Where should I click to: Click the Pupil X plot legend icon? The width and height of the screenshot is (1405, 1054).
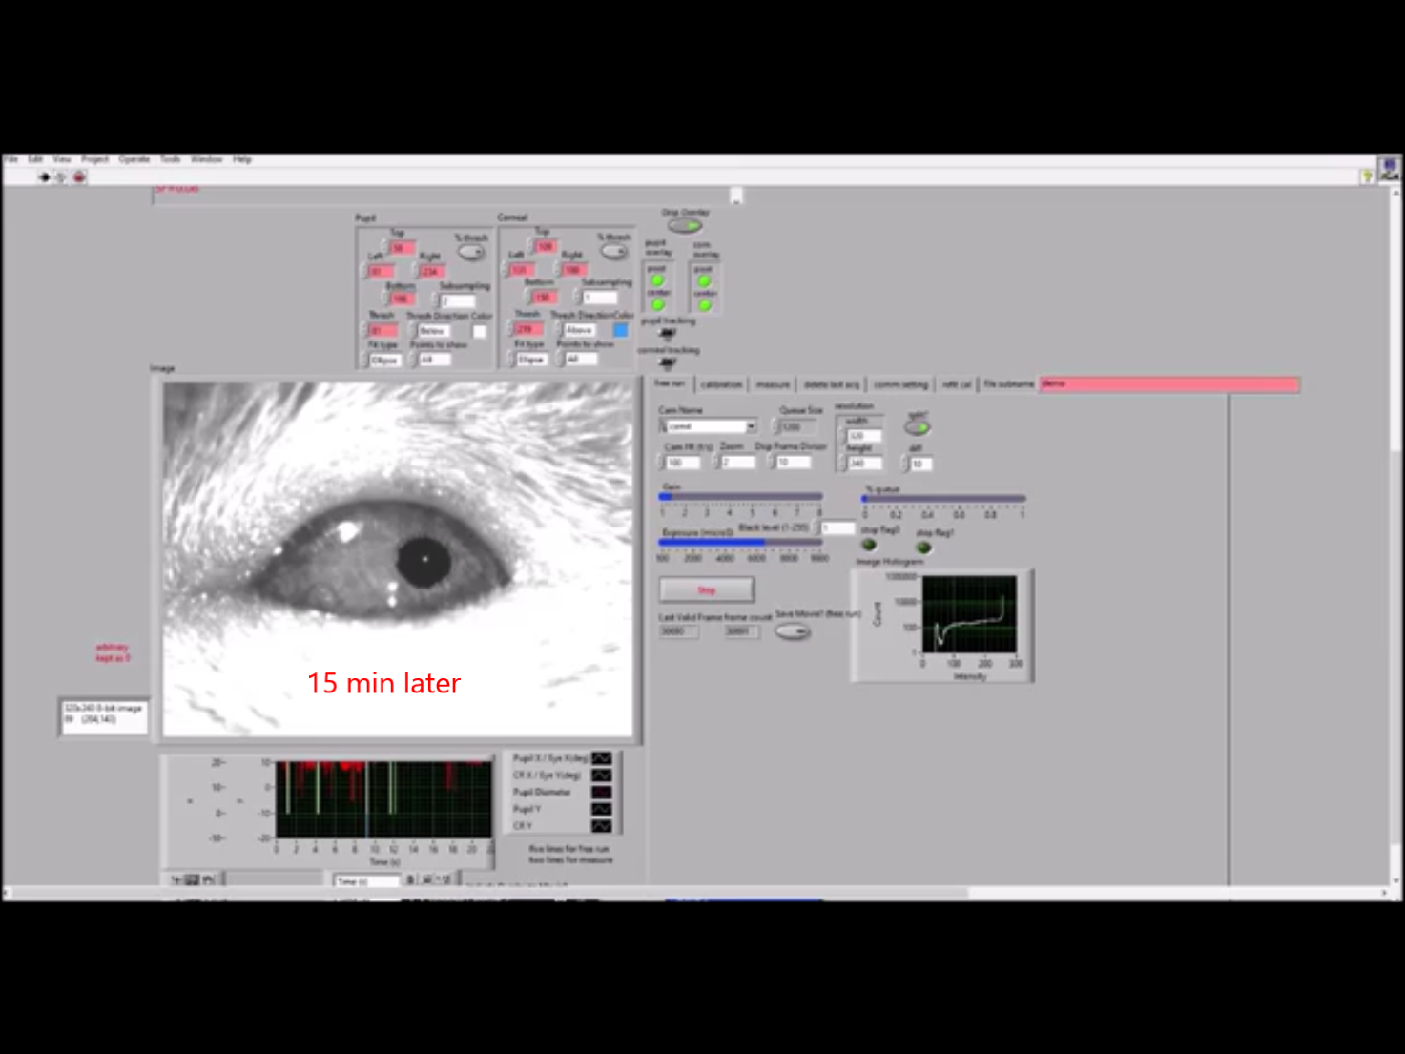pyautogui.click(x=601, y=758)
